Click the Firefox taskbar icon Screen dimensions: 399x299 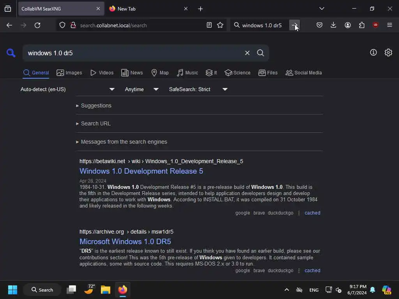tap(123, 290)
